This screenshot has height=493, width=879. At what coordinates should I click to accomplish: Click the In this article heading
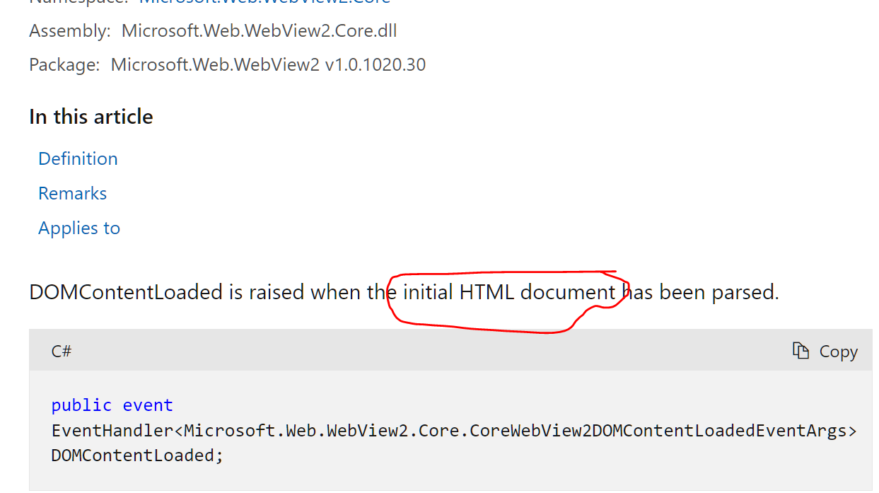(x=91, y=116)
